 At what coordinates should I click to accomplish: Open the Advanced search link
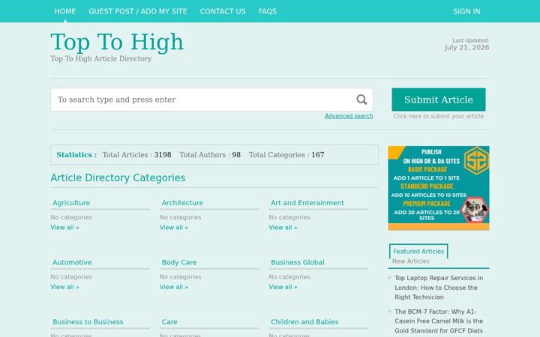click(349, 116)
